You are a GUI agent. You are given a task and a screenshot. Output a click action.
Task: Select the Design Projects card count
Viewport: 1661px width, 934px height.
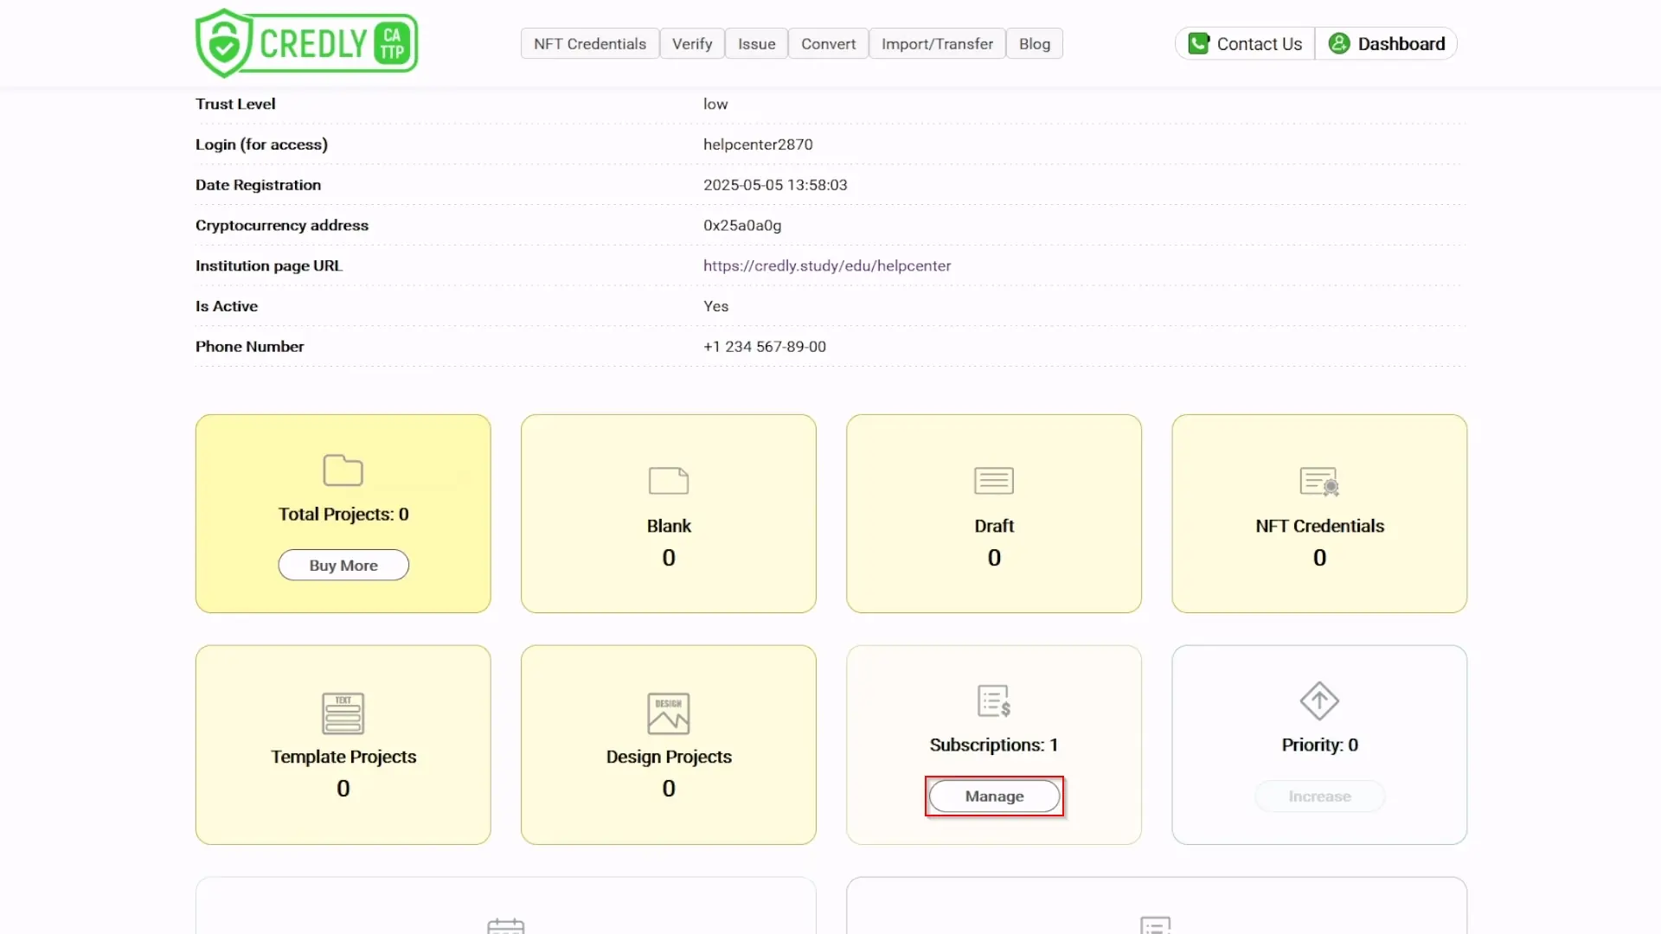click(669, 789)
